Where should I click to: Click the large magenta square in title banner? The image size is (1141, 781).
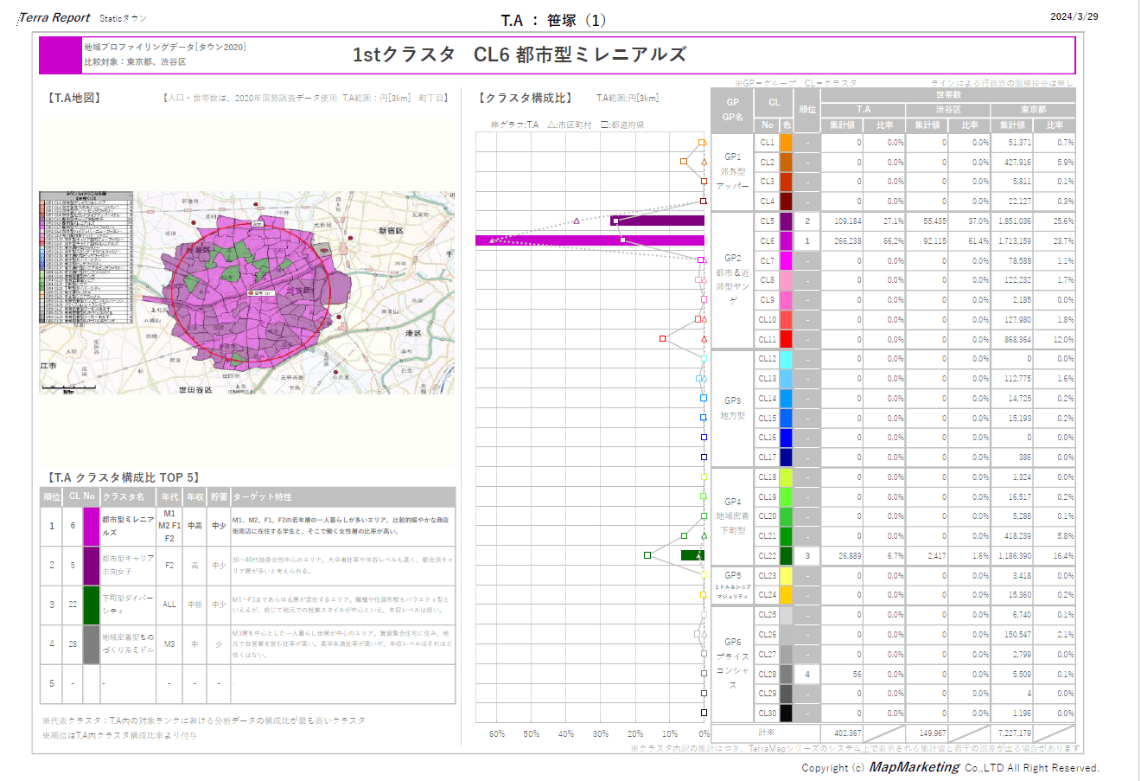tap(60, 55)
